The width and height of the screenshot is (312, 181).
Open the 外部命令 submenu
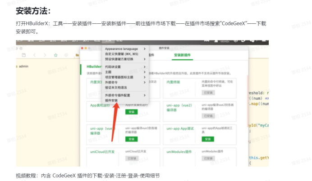pos(125,82)
